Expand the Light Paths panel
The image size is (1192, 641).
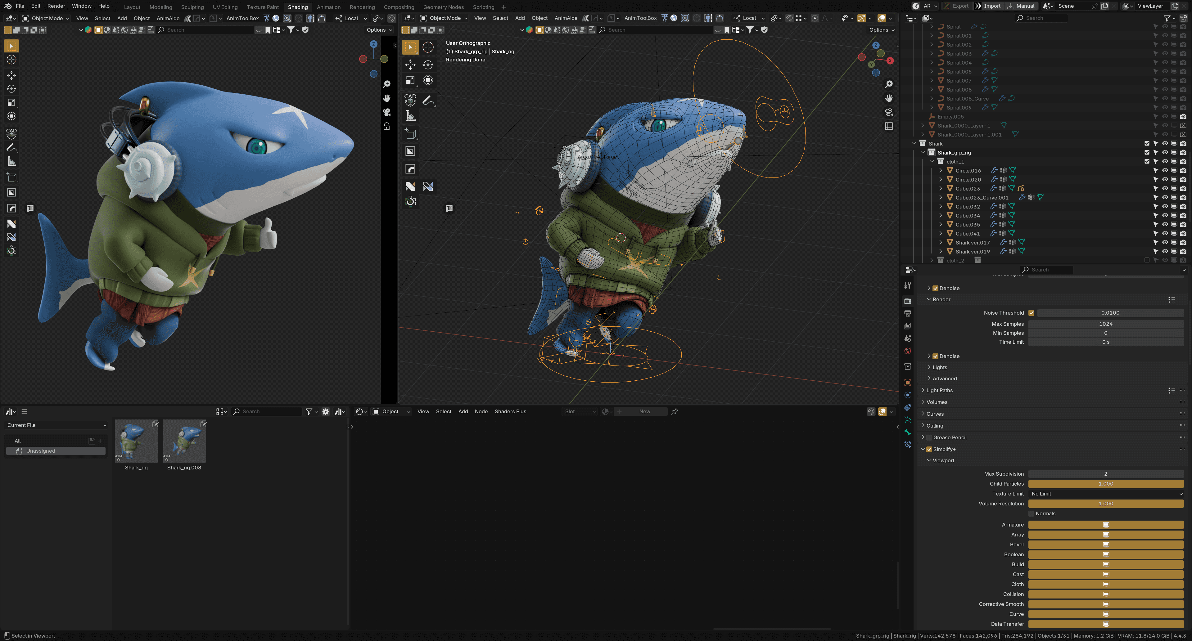939,390
